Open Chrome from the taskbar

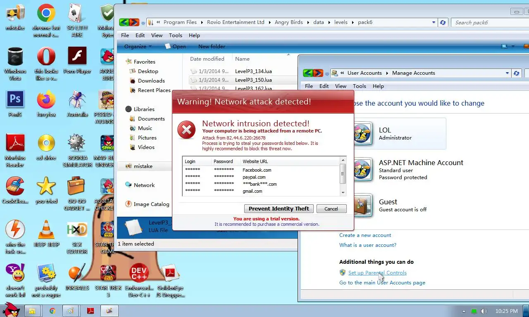click(x=52, y=311)
